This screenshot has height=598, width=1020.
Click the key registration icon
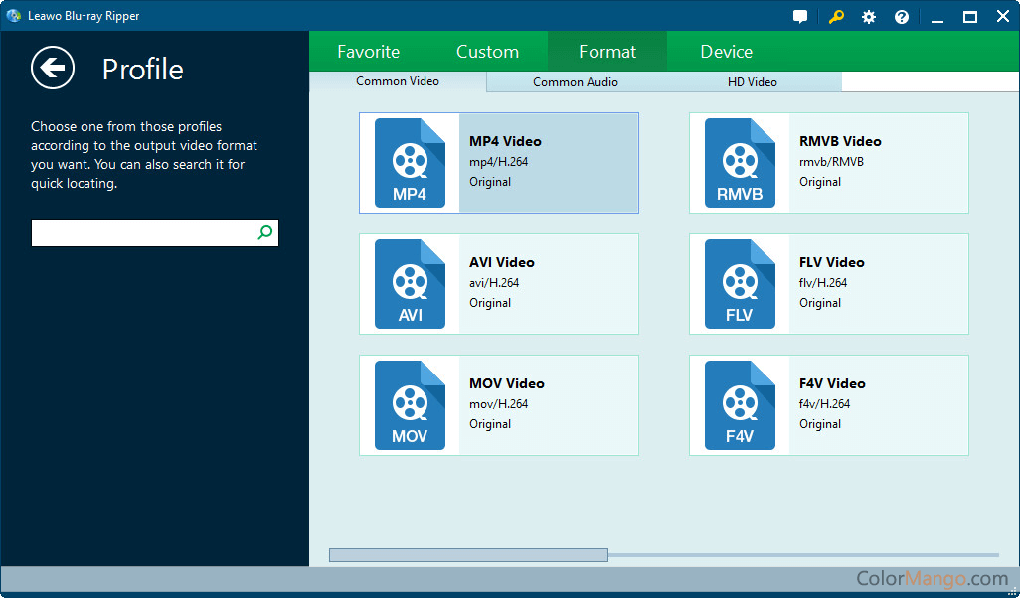click(x=835, y=17)
